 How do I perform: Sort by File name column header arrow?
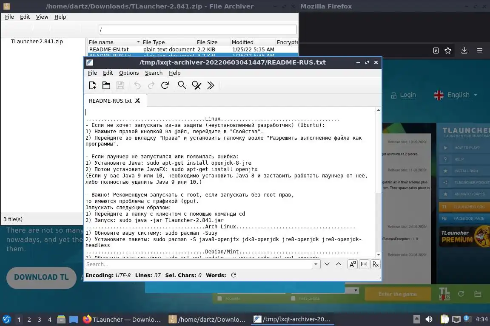138,42
